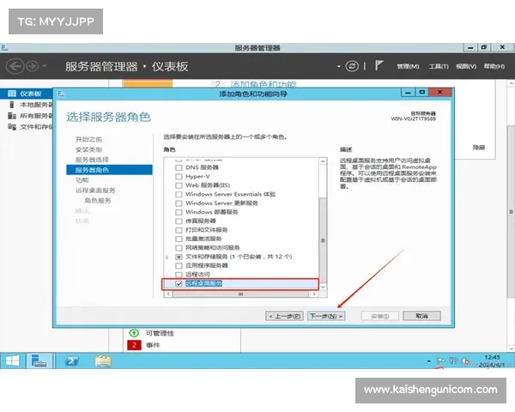This screenshot has height=412, width=515.
Task: Expand the 文件和存储服务 role tree
Action: [167, 257]
